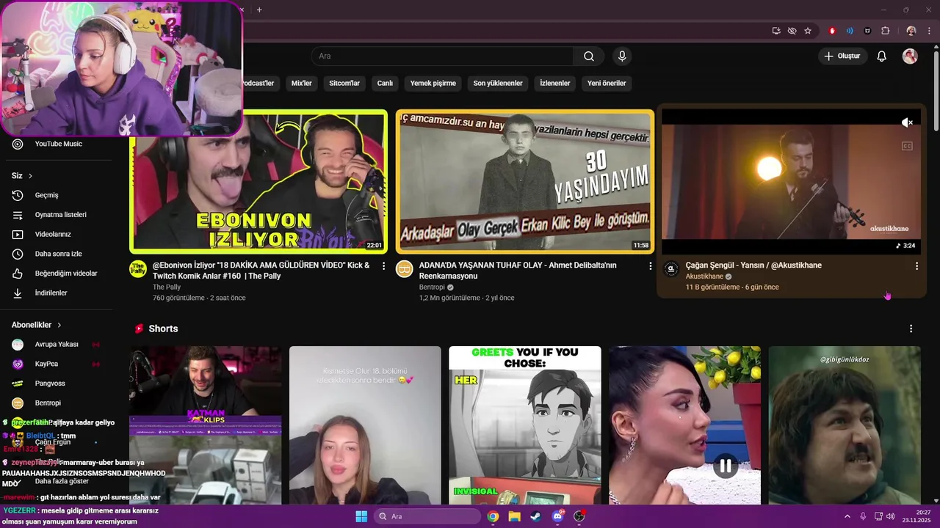This screenshot has width=940, height=528.
Task: Select the Yeni öneriler filter chip
Action: (x=607, y=84)
